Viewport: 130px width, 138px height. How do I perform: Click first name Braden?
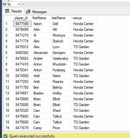point(39,93)
